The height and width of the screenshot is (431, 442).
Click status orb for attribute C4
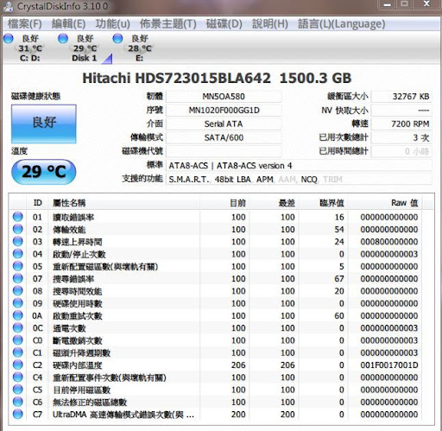(18, 377)
